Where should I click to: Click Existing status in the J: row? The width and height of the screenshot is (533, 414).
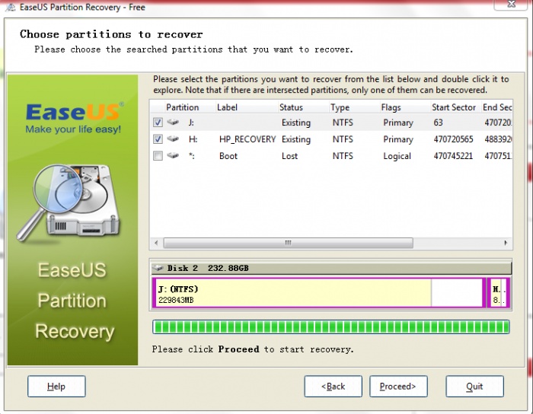(x=296, y=123)
